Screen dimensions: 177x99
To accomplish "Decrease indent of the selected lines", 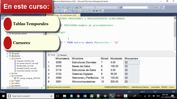I will click(94, 11).
